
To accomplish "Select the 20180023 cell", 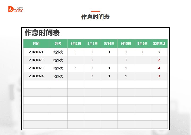I will [36, 68].
